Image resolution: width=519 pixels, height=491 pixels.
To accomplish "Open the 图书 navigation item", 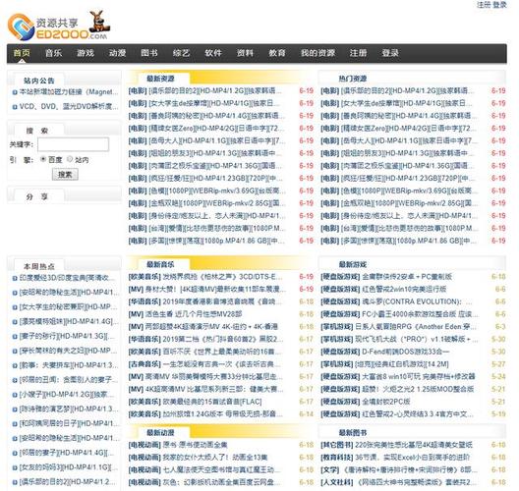I will [149, 53].
